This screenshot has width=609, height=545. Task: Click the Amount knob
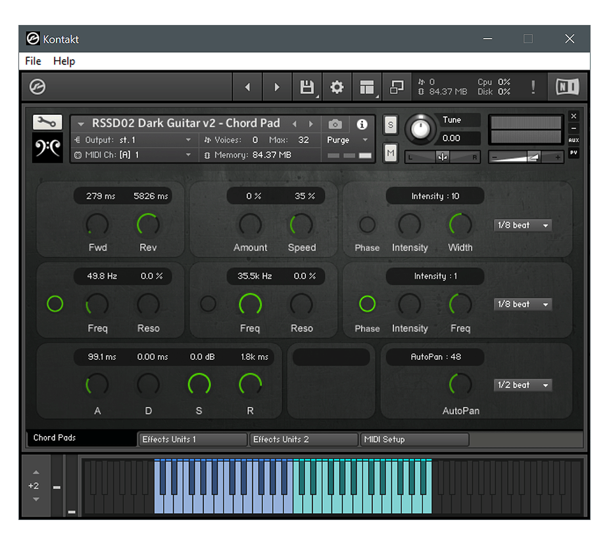click(x=250, y=225)
